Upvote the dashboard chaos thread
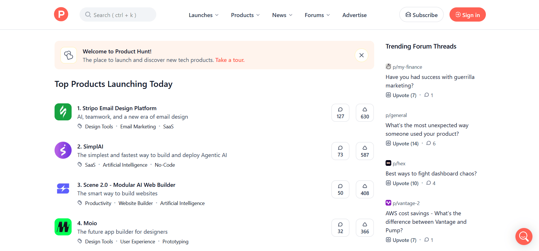Viewport: 539px width, 251px height. [402, 183]
